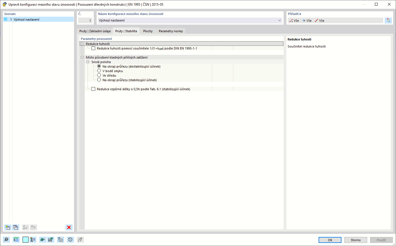Enable Redukce tuhosti pomocí součinitele checkbox

pos(93,48)
